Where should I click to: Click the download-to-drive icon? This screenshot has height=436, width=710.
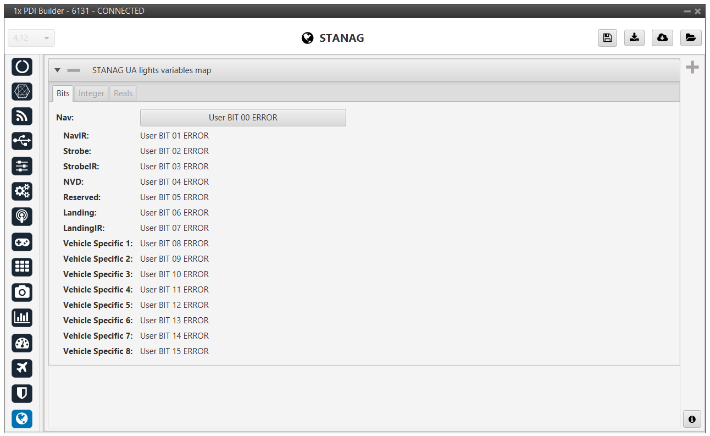click(635, 37)
